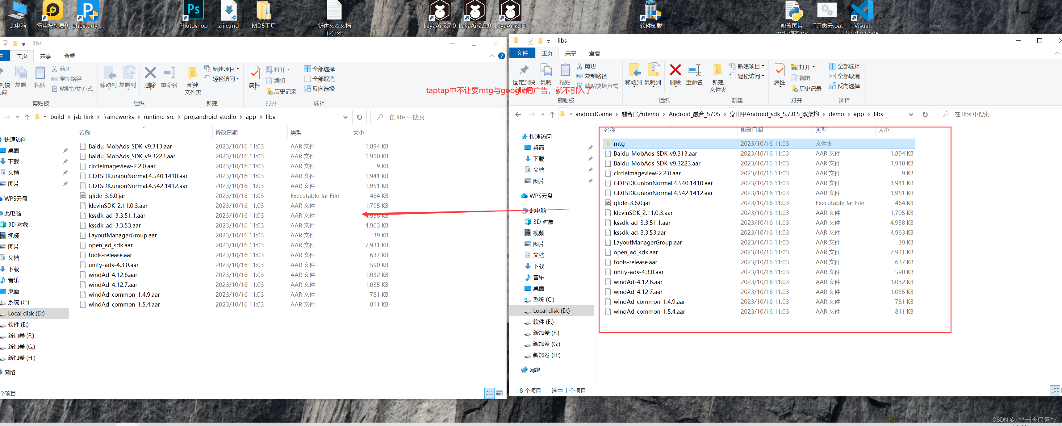Select the mtg folder in right file list
Screen dimensions: 1062x426
[x=619, y=144]
